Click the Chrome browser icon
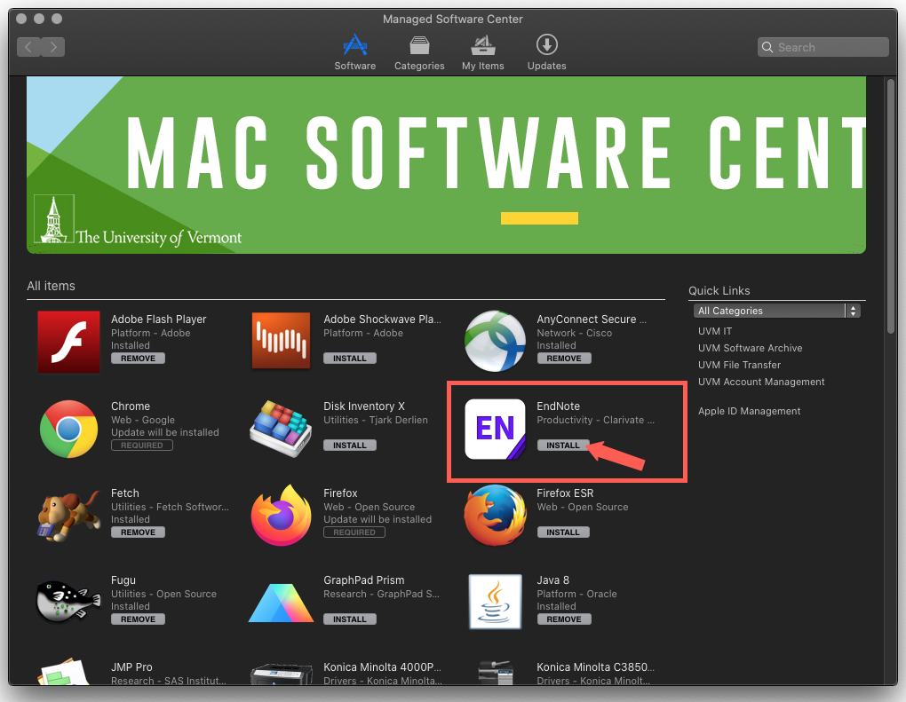The image size is (906, 702). pyautogui.click(x=68, y=430)
